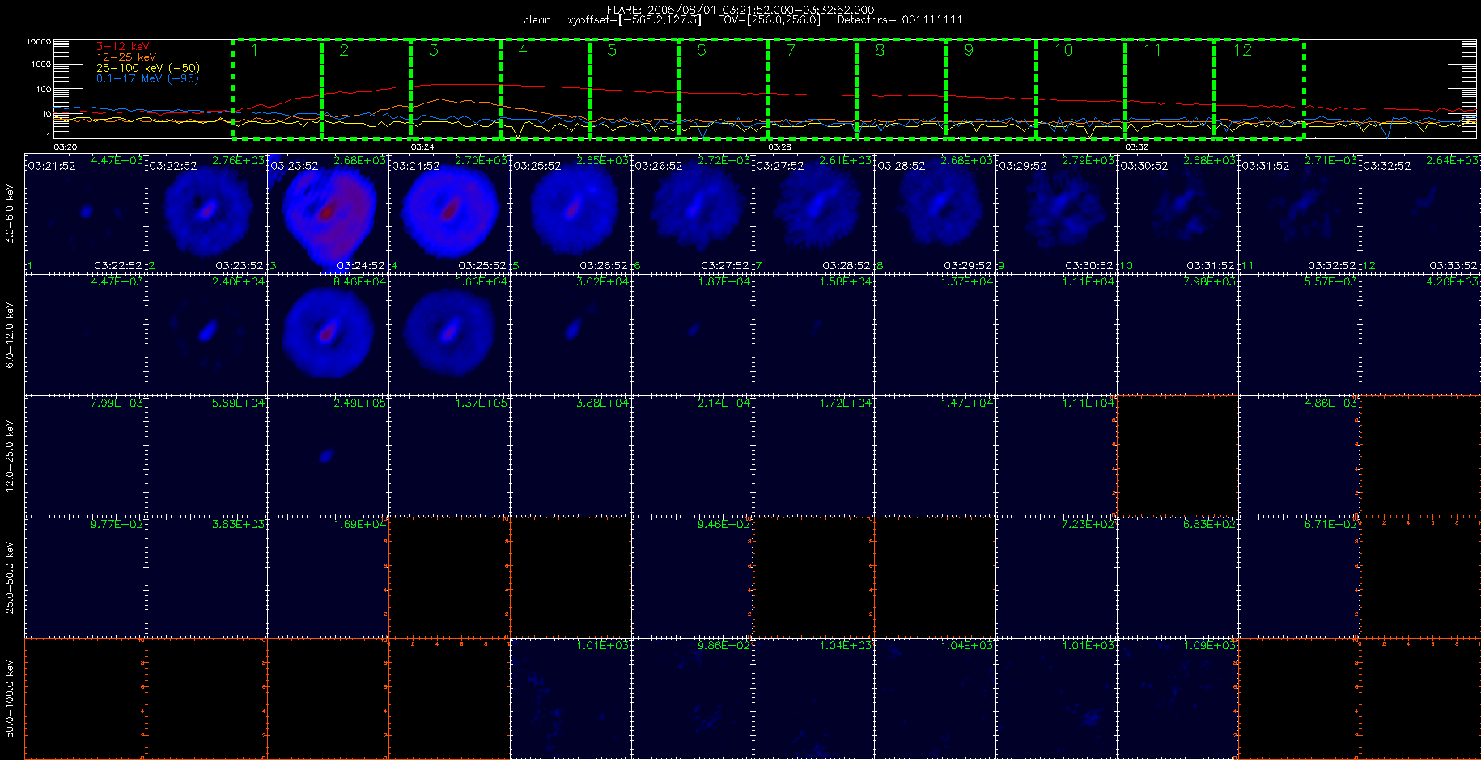Choose green interval number 12 in the light curve
Screen dimensions: 1481x760
(1259, 89)
